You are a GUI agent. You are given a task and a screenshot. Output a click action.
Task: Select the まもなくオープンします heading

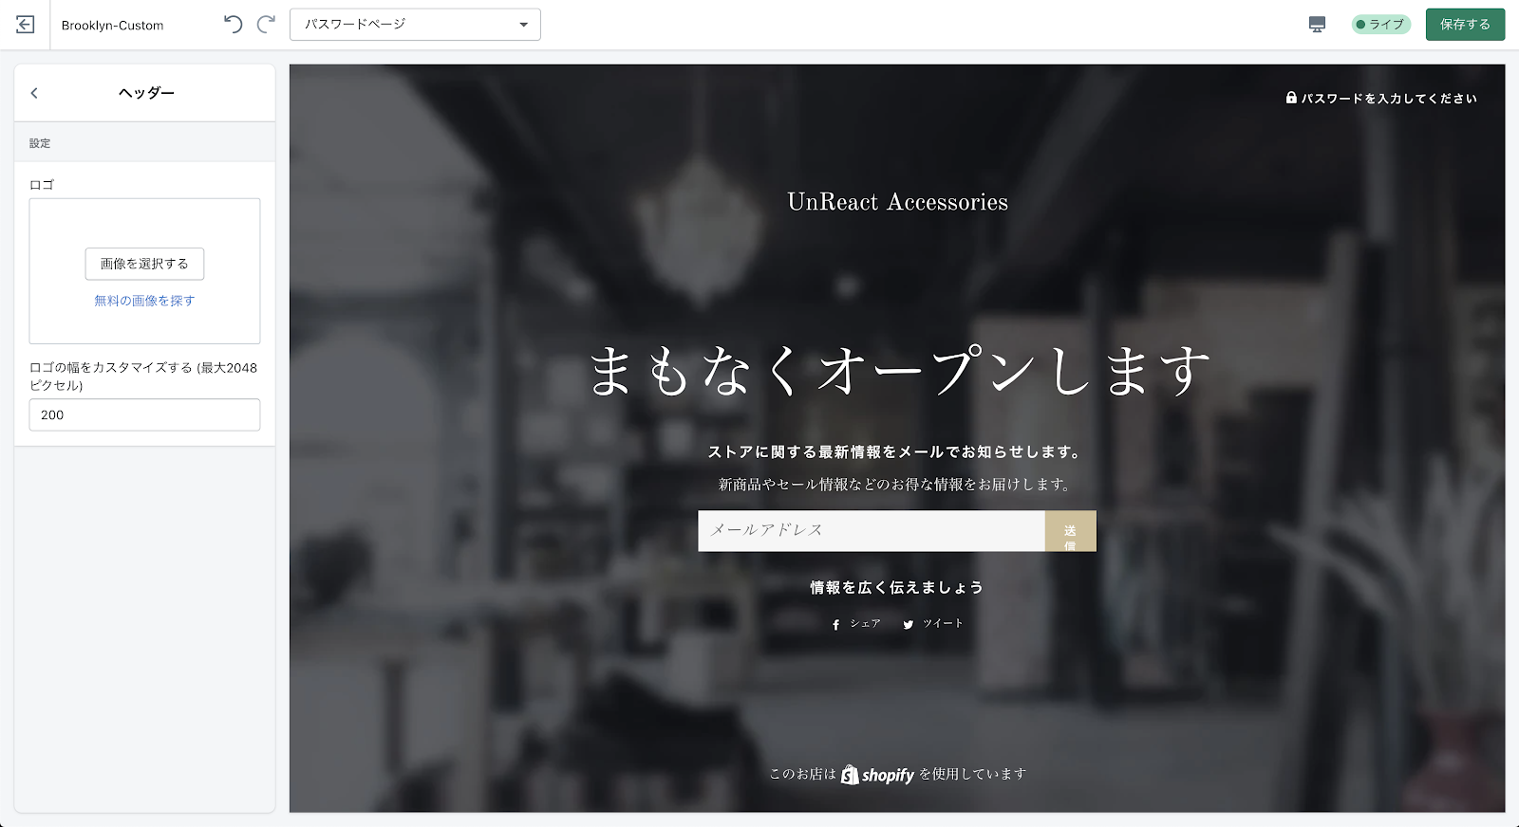pyautogui.click(x=898, y=371)
